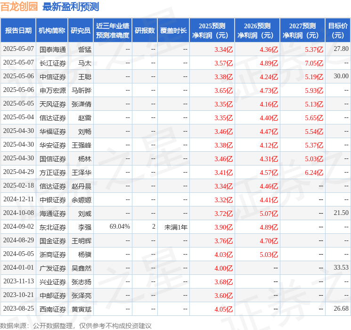The image size is (351, 330).
Task: Select analyst 吴鑫然 from 广发证券
Action: [82, 268]
